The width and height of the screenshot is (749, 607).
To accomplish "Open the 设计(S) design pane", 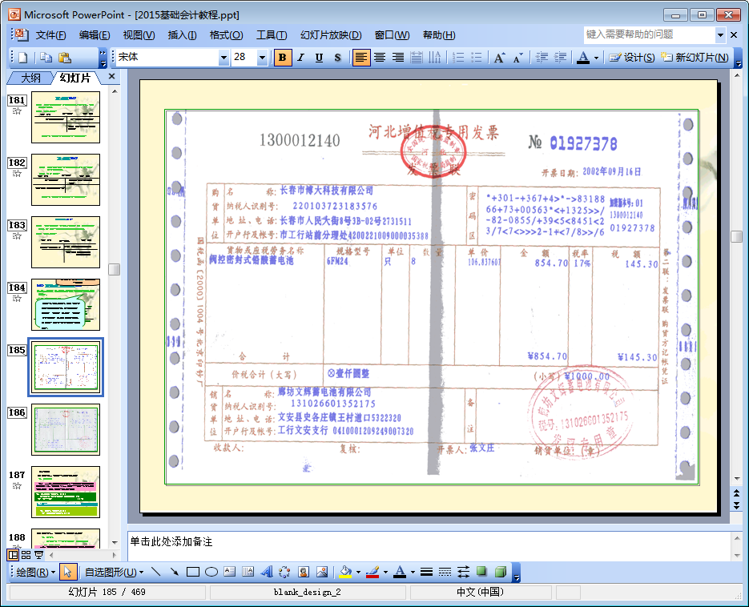I will 631,58.
